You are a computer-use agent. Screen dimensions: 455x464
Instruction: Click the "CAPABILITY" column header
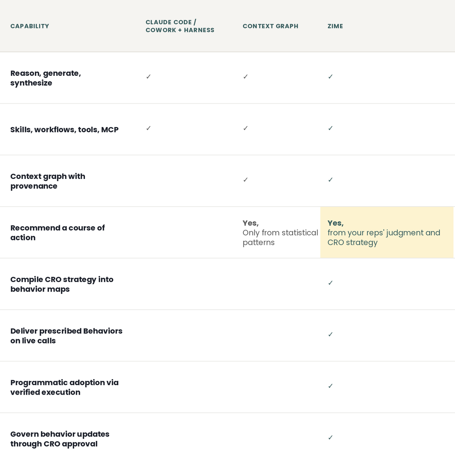(x=30, y=26)
